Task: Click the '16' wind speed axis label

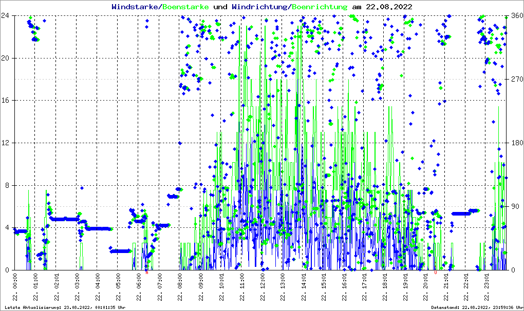Action: pos(5,101)
